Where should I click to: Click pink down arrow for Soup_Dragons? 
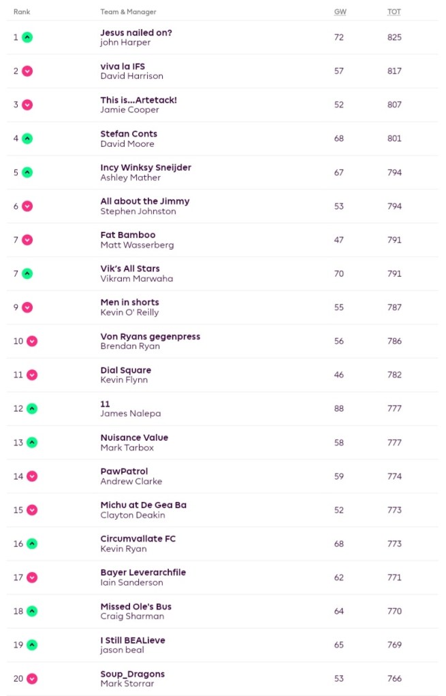[32, 678]
